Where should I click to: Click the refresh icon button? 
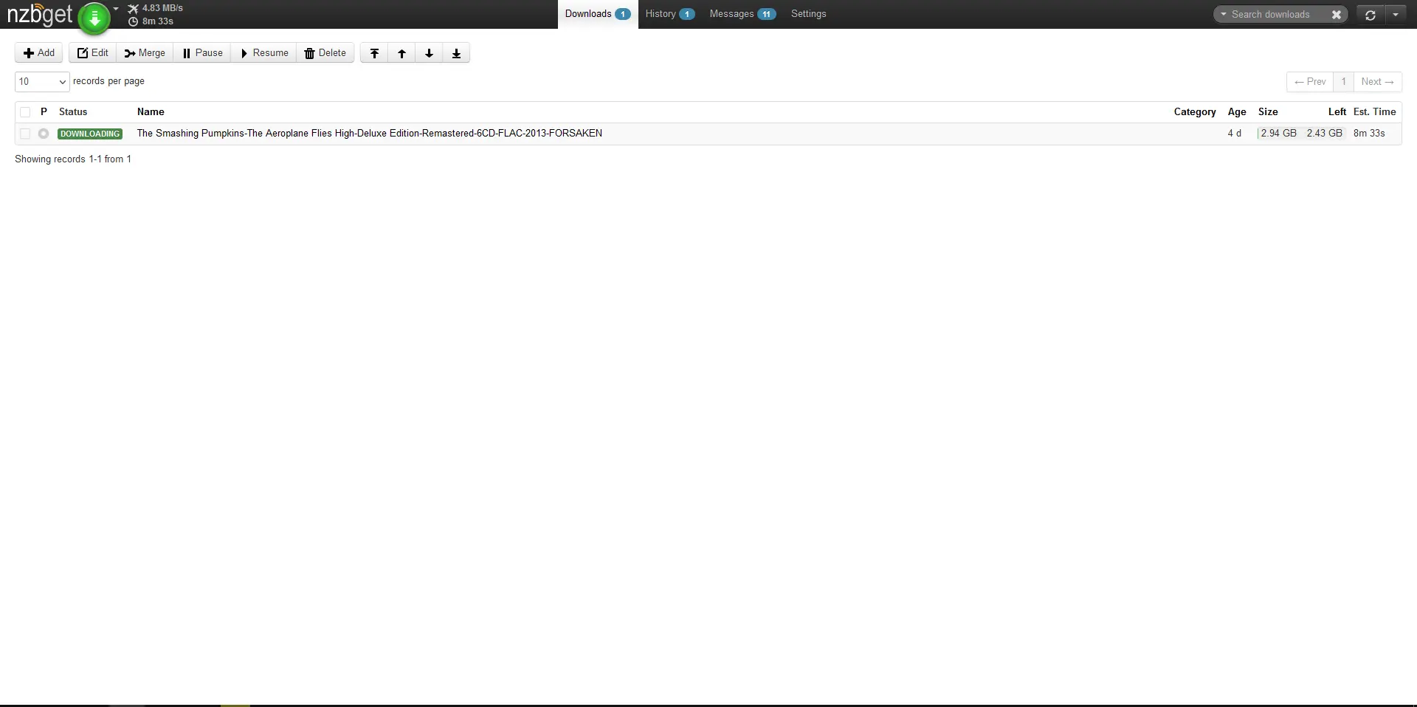tap(1371, 15)
